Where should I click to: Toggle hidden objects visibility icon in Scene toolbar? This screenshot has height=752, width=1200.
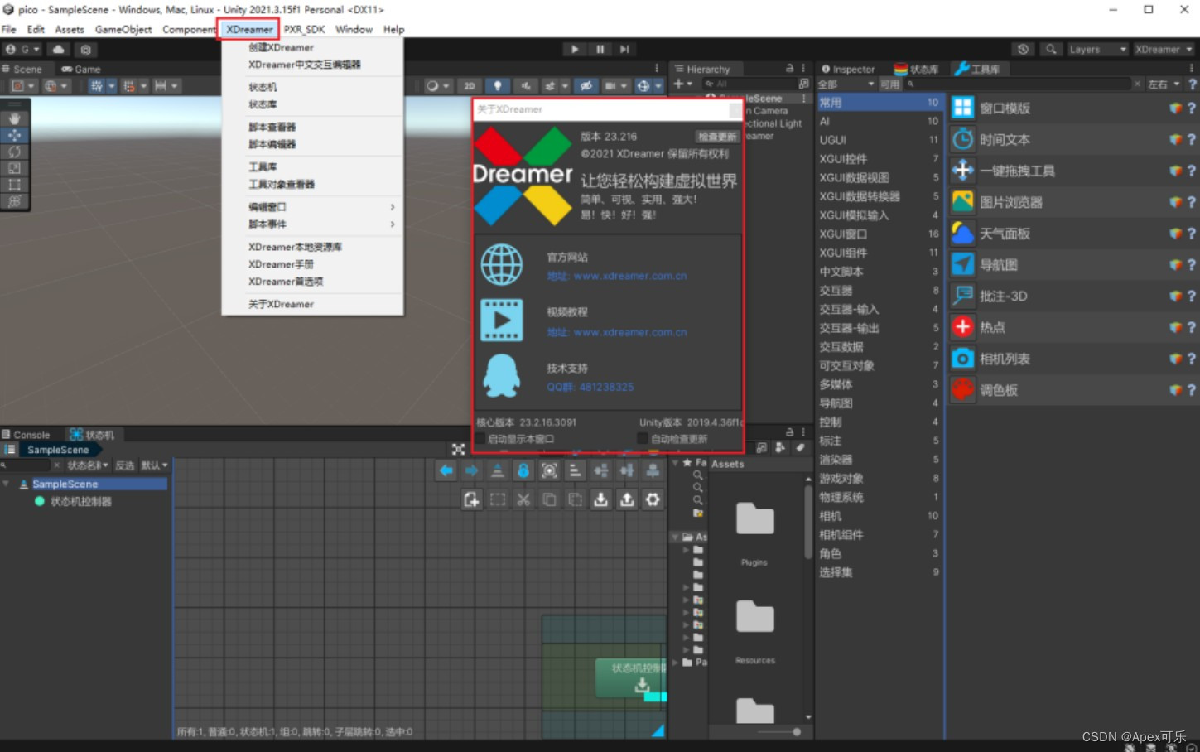[586, 86]
